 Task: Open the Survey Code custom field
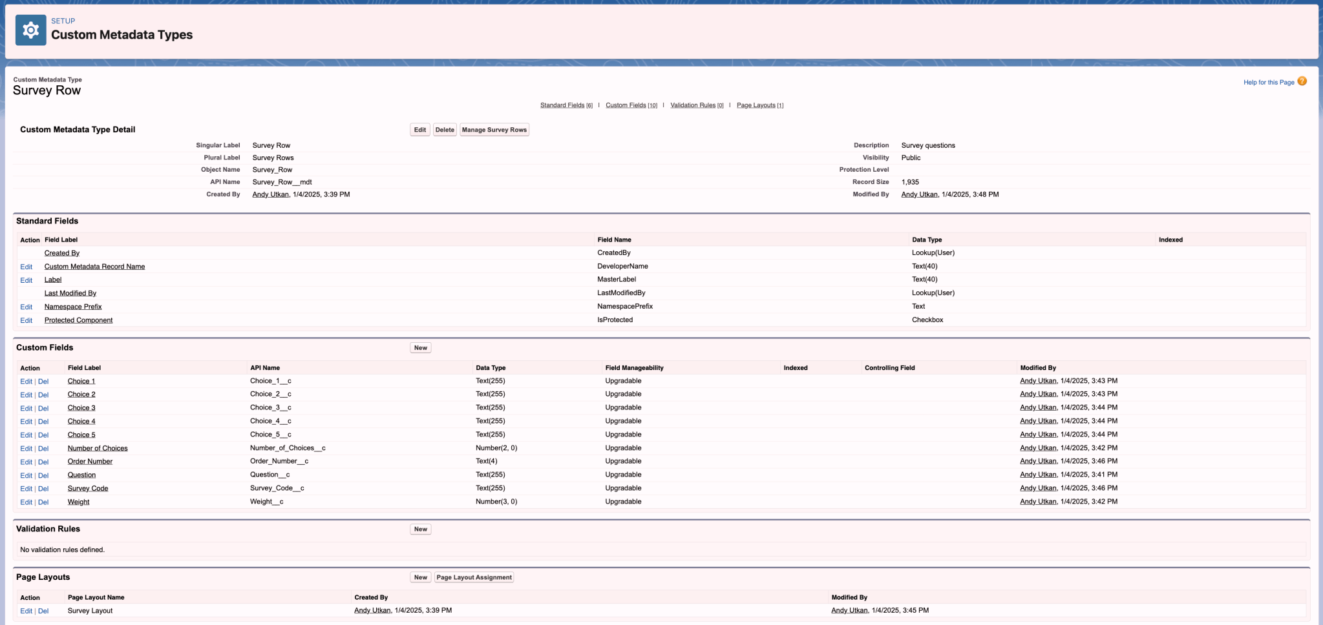(87, 488)
